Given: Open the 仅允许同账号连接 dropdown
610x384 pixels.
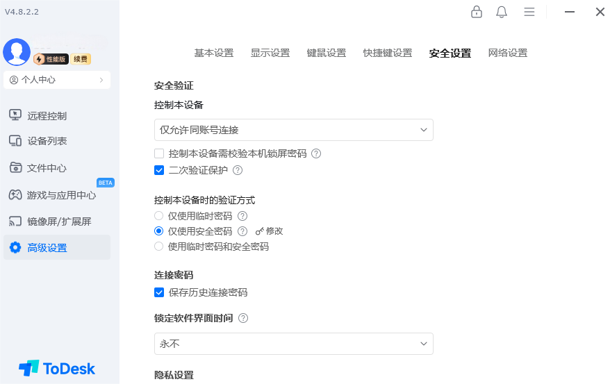Looking at the screenshot, I should tap(293, 130).
